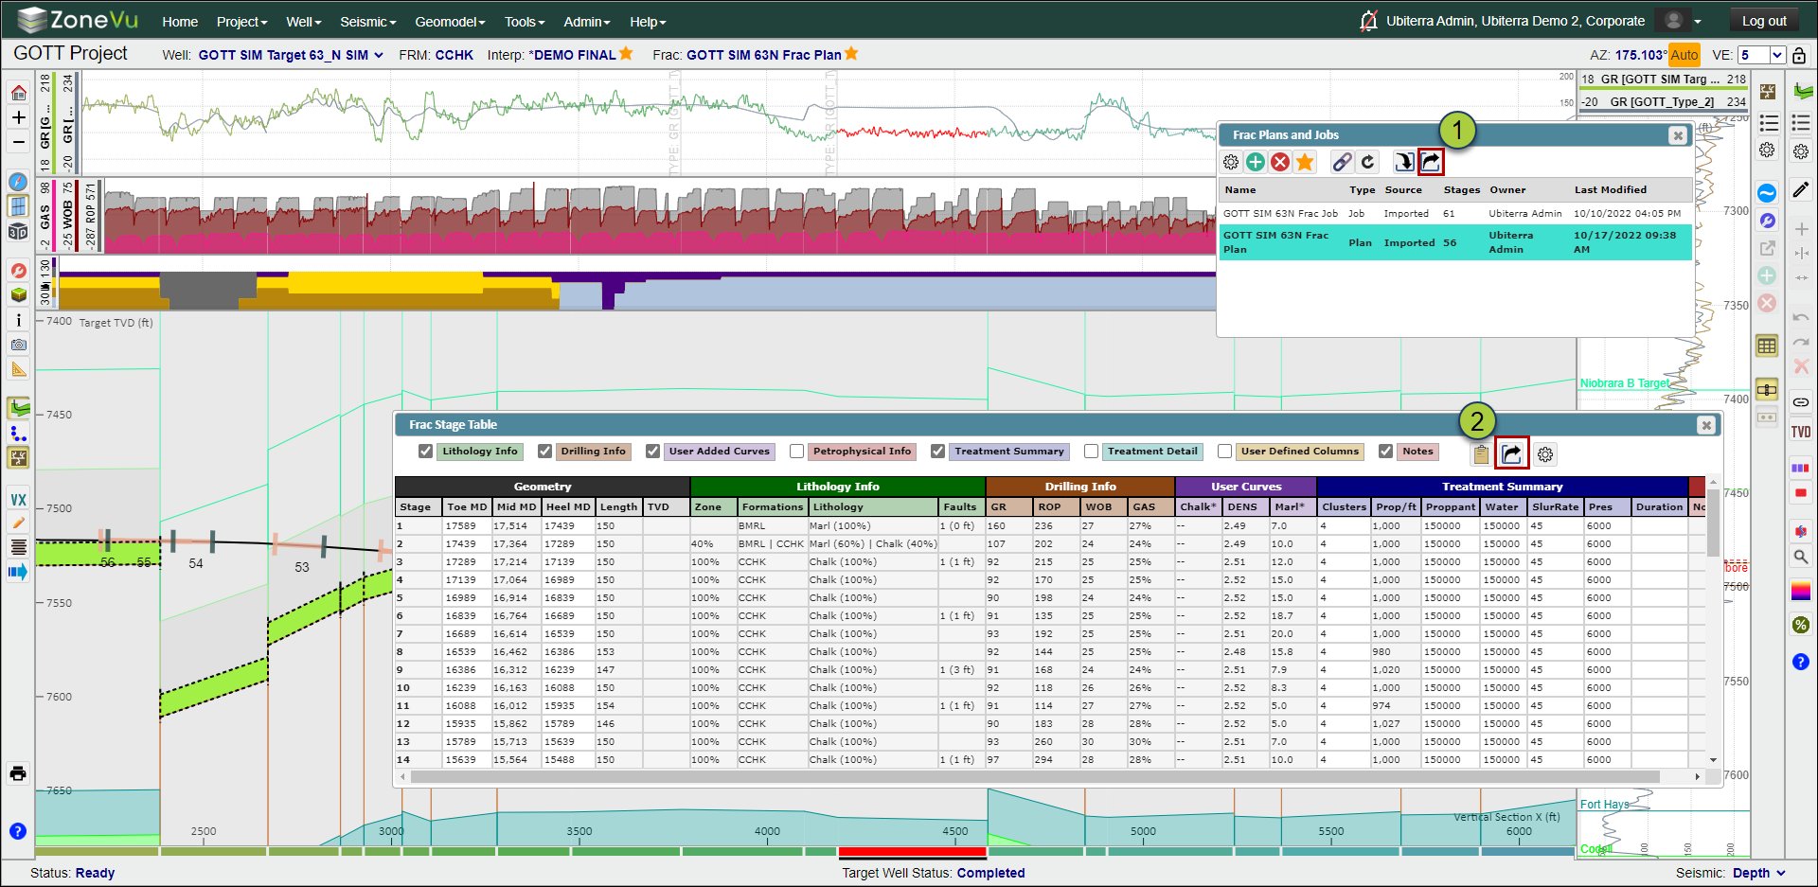The image size is (1818, 887).
Task: Click the compass icon in left toolbar
Action: click(x=18, y=181)
